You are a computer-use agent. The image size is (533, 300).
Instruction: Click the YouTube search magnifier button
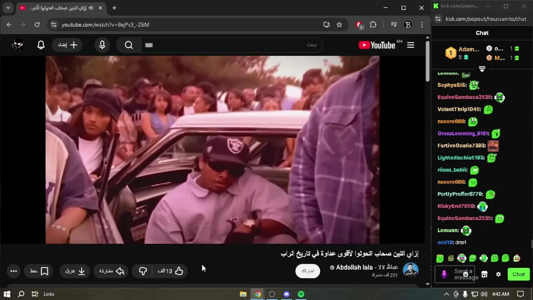click(129, 45)
